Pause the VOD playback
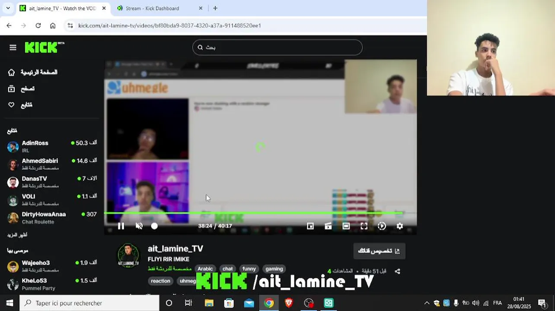This screenshot has width=555, height=311. click(x=121, y=226)
